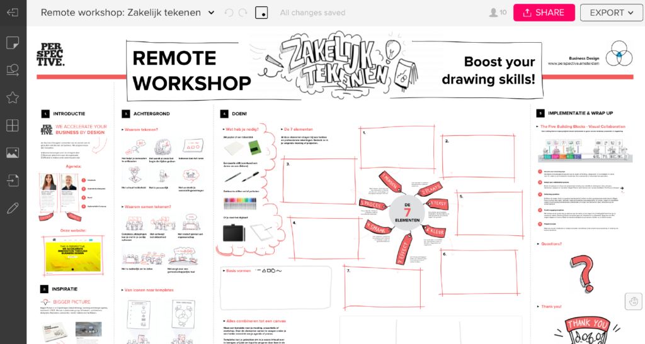
Task: Toggle the outline panel square icon
Action: pyautogui.click(x=261, y=13)
